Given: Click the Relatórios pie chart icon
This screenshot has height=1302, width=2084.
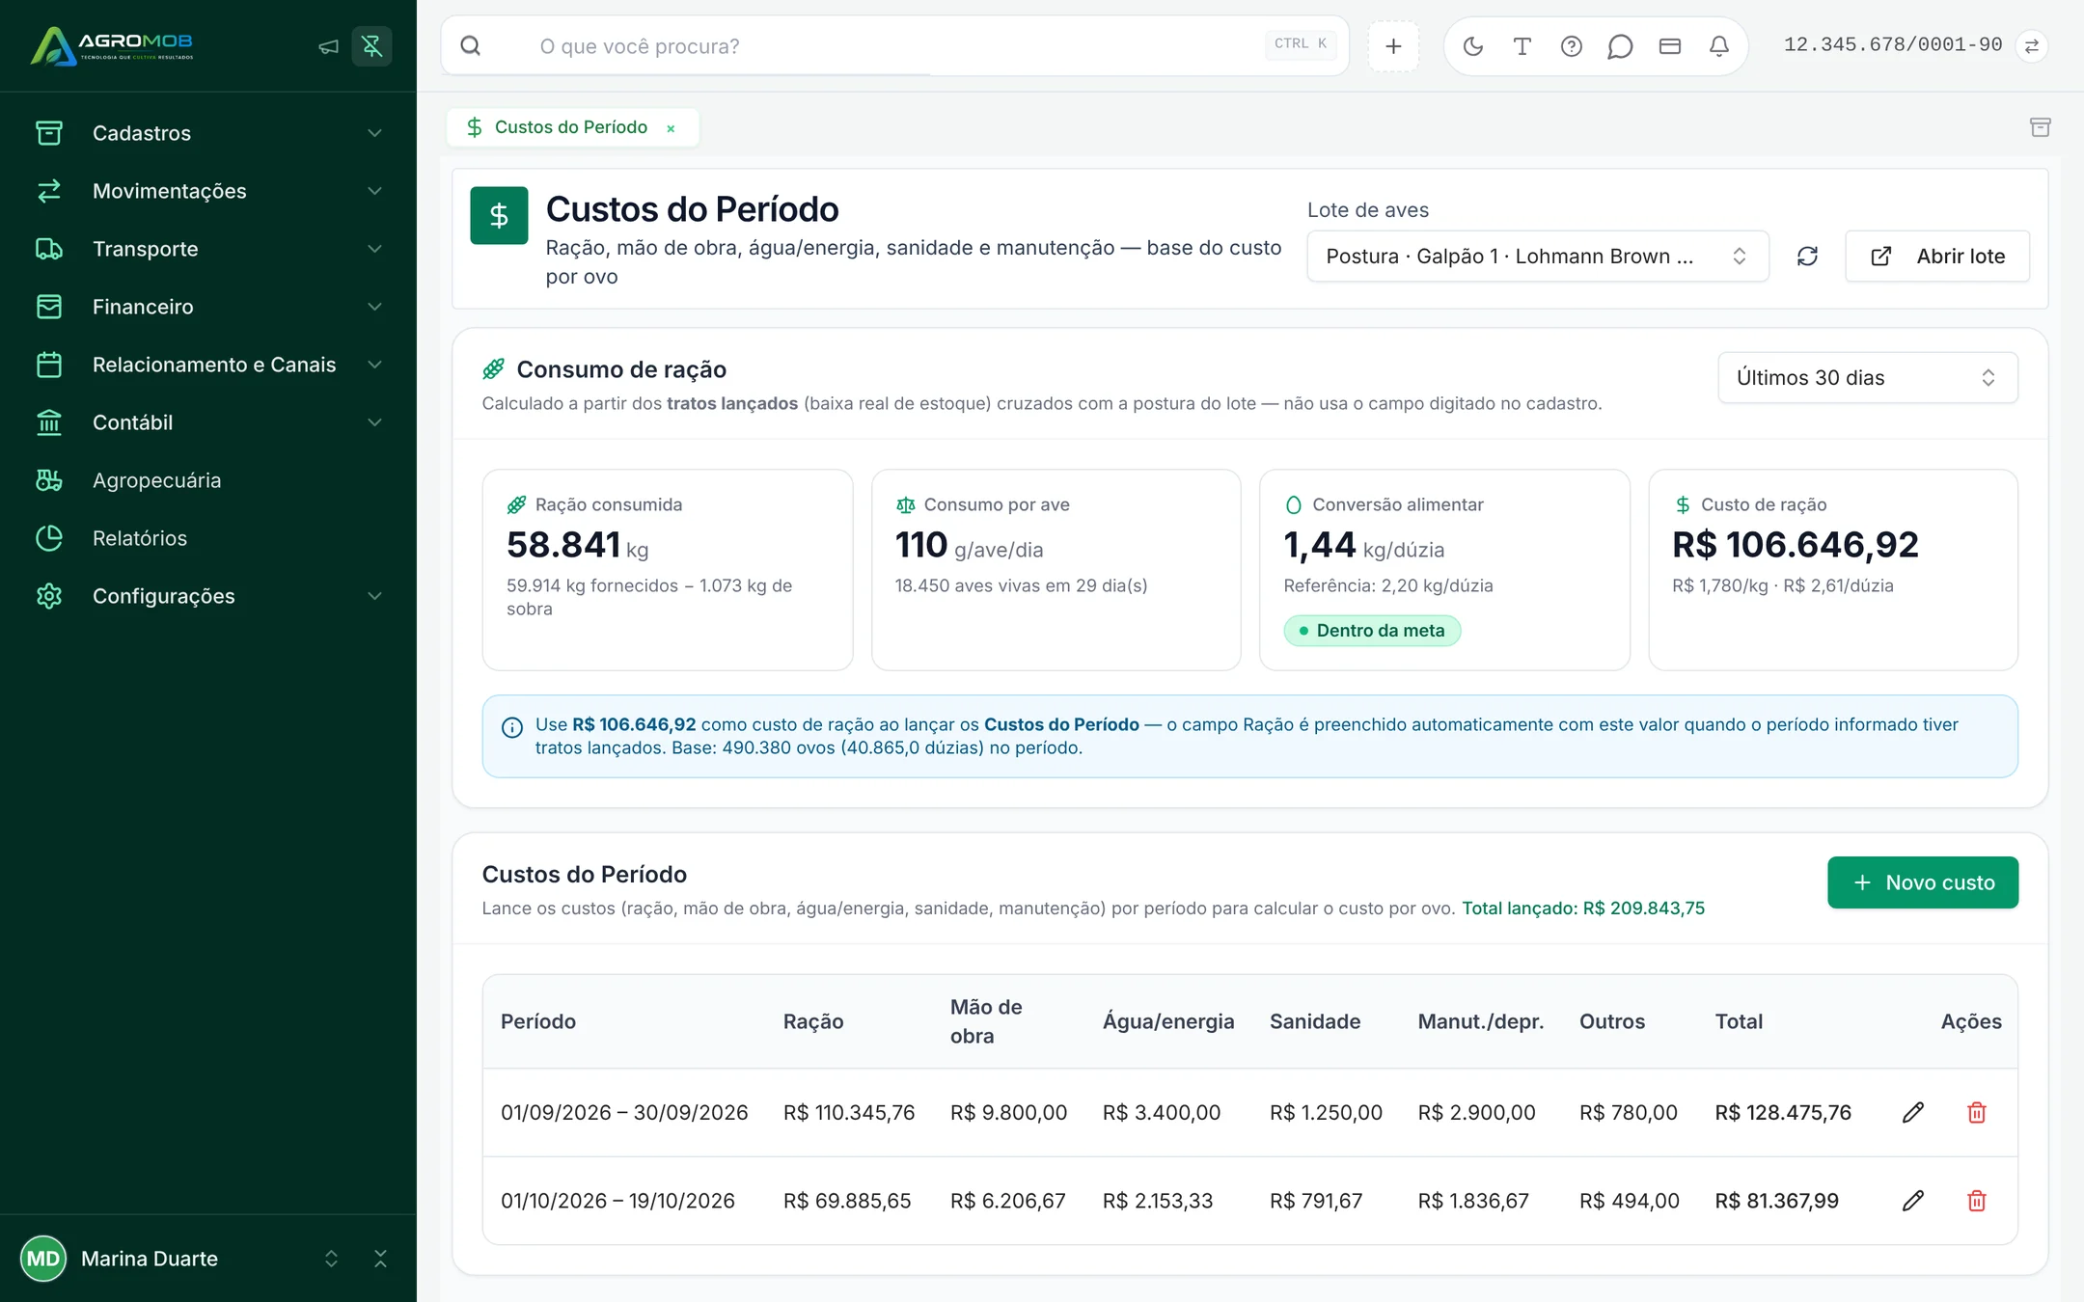Looking at the screenshot, I should (49, 538).
